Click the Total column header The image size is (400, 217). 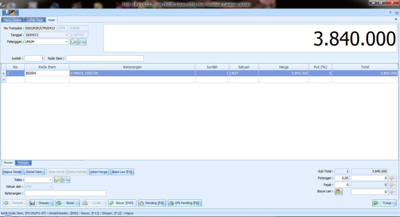point(365,67)
